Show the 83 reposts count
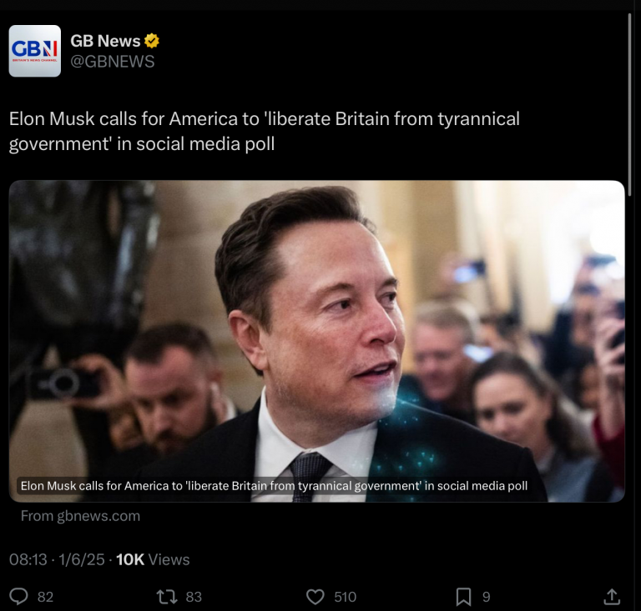The height and width of the screenshot is (611, 641). pos(194,597)
